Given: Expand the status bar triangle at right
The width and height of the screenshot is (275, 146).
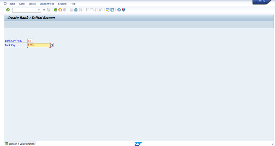Looking at the screenshot, I should 272,144.
